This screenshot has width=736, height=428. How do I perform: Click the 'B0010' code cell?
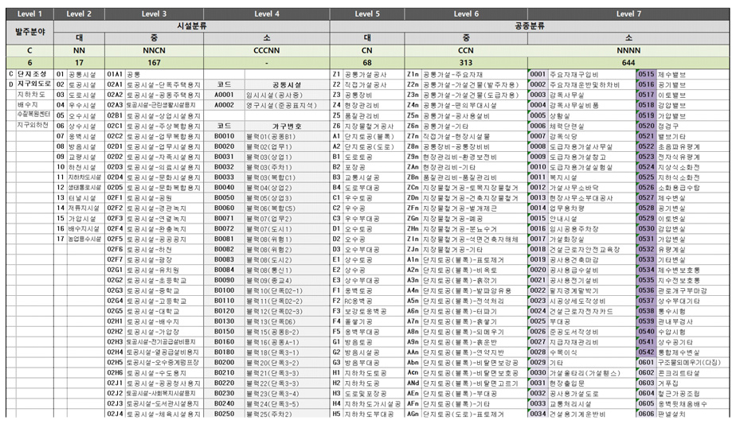click(224, 136)
